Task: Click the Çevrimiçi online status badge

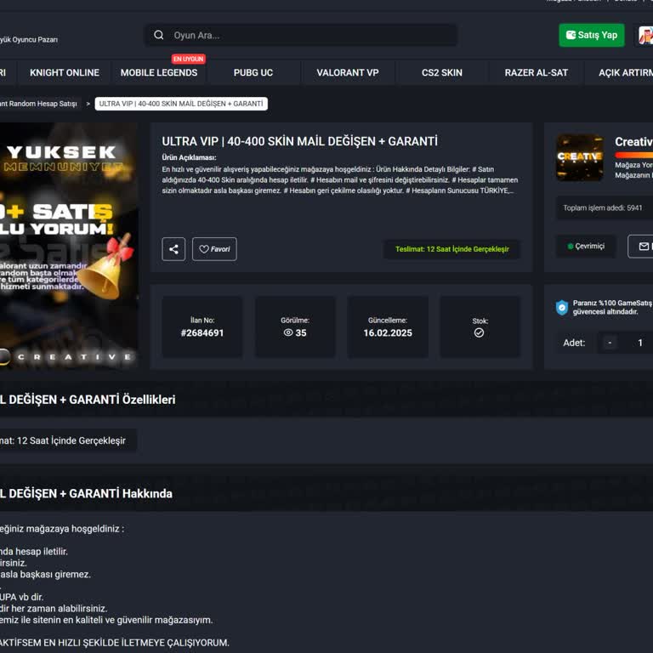Action: (x=586, y=246)
